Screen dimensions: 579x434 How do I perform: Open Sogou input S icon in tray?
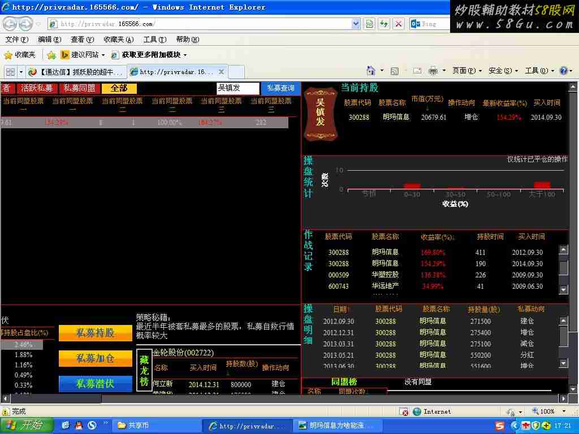(x=500, y=426)
